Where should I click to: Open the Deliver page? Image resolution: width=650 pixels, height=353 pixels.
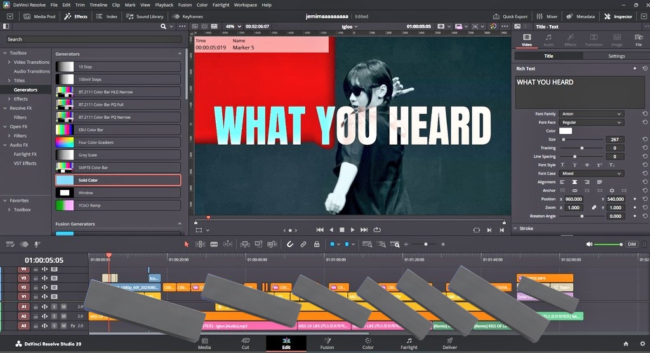(x=449, y=343)
